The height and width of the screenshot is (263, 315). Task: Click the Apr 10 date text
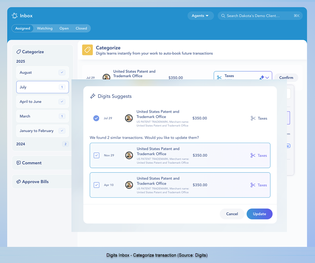pos(109,185)
